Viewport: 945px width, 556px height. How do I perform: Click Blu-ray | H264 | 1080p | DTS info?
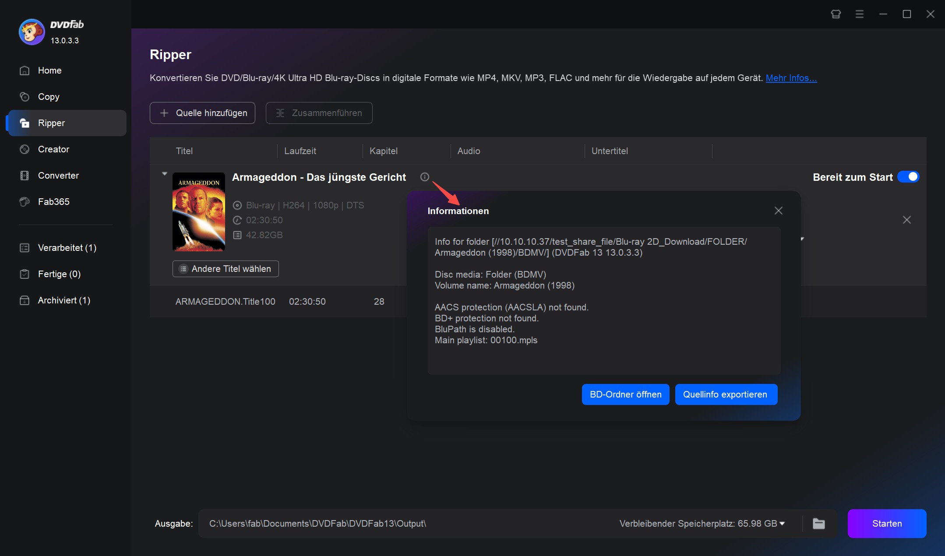pyautogui.click(x=305, y=205)
